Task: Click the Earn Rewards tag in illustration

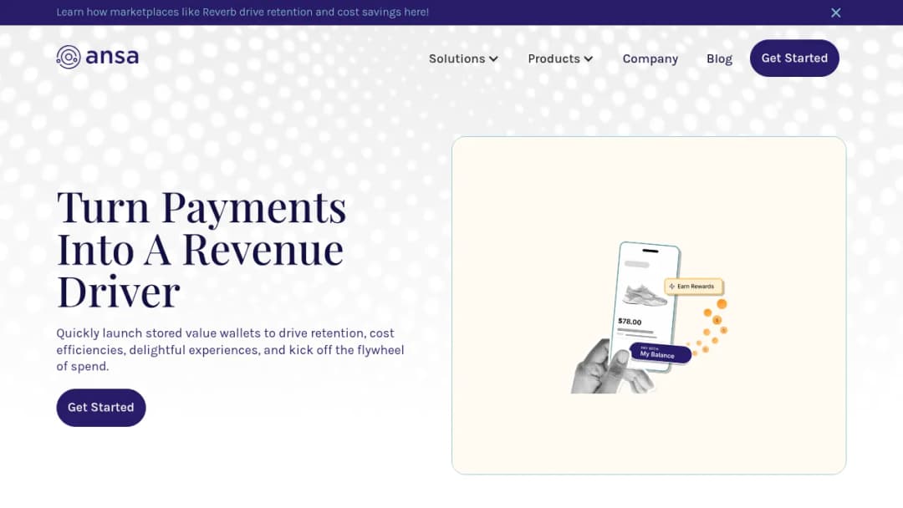Action: pyautogui.click(x=694, y=286)
